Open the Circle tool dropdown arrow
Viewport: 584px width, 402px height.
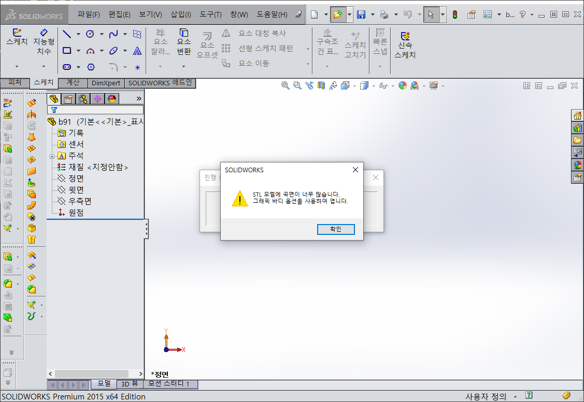point(102,34)
